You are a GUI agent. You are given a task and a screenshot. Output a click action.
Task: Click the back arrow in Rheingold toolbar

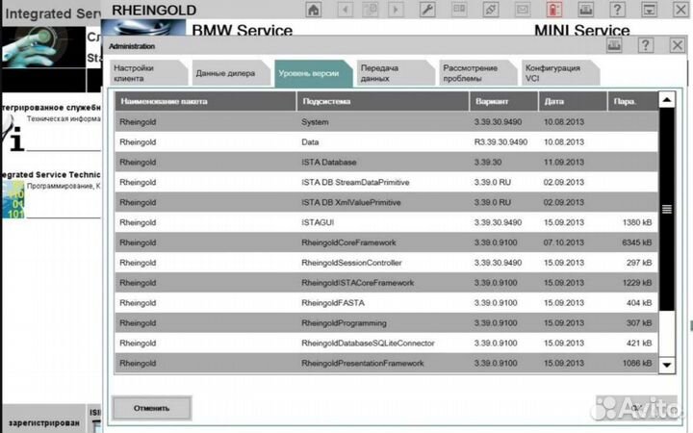point(345,10)
